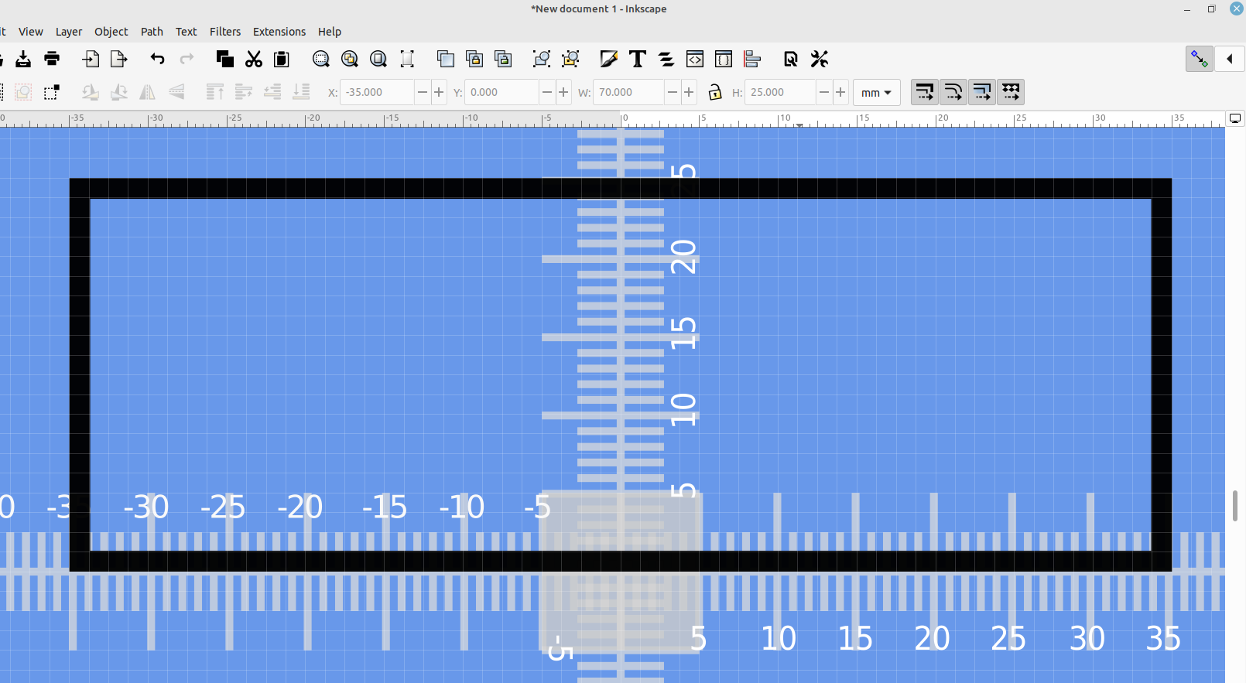
Task: Flip selection horizontally
Action: [147, 92]
